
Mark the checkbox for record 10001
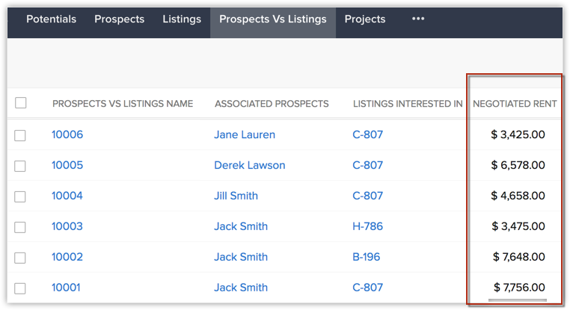[20, 288]
